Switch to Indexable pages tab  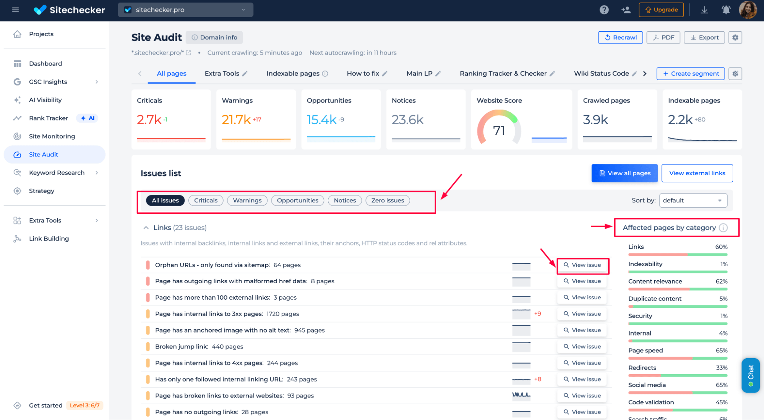[293, 73]
